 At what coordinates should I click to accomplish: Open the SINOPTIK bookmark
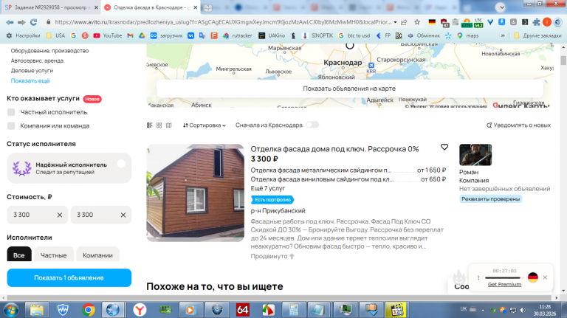pyautogui.click(x=317, y=35)
